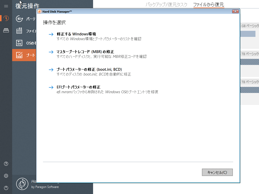The image size is (259, 194).
Task: Close the Hard Disk Manager dialog
Action: tap(235, 11)
